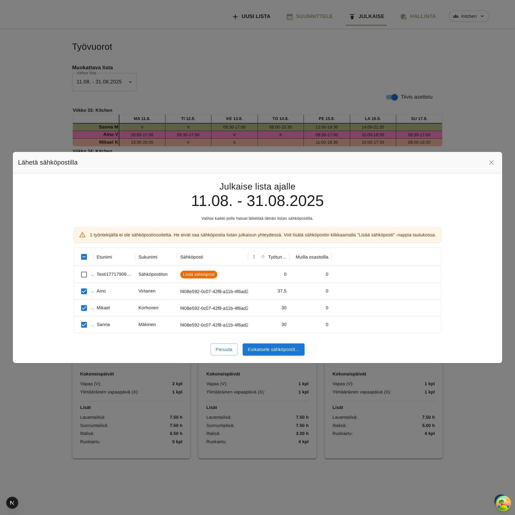Viewport: 515px width, 515px height.
Task: Toggle the select-all header checkbox
Action: [x=84, y=257]
